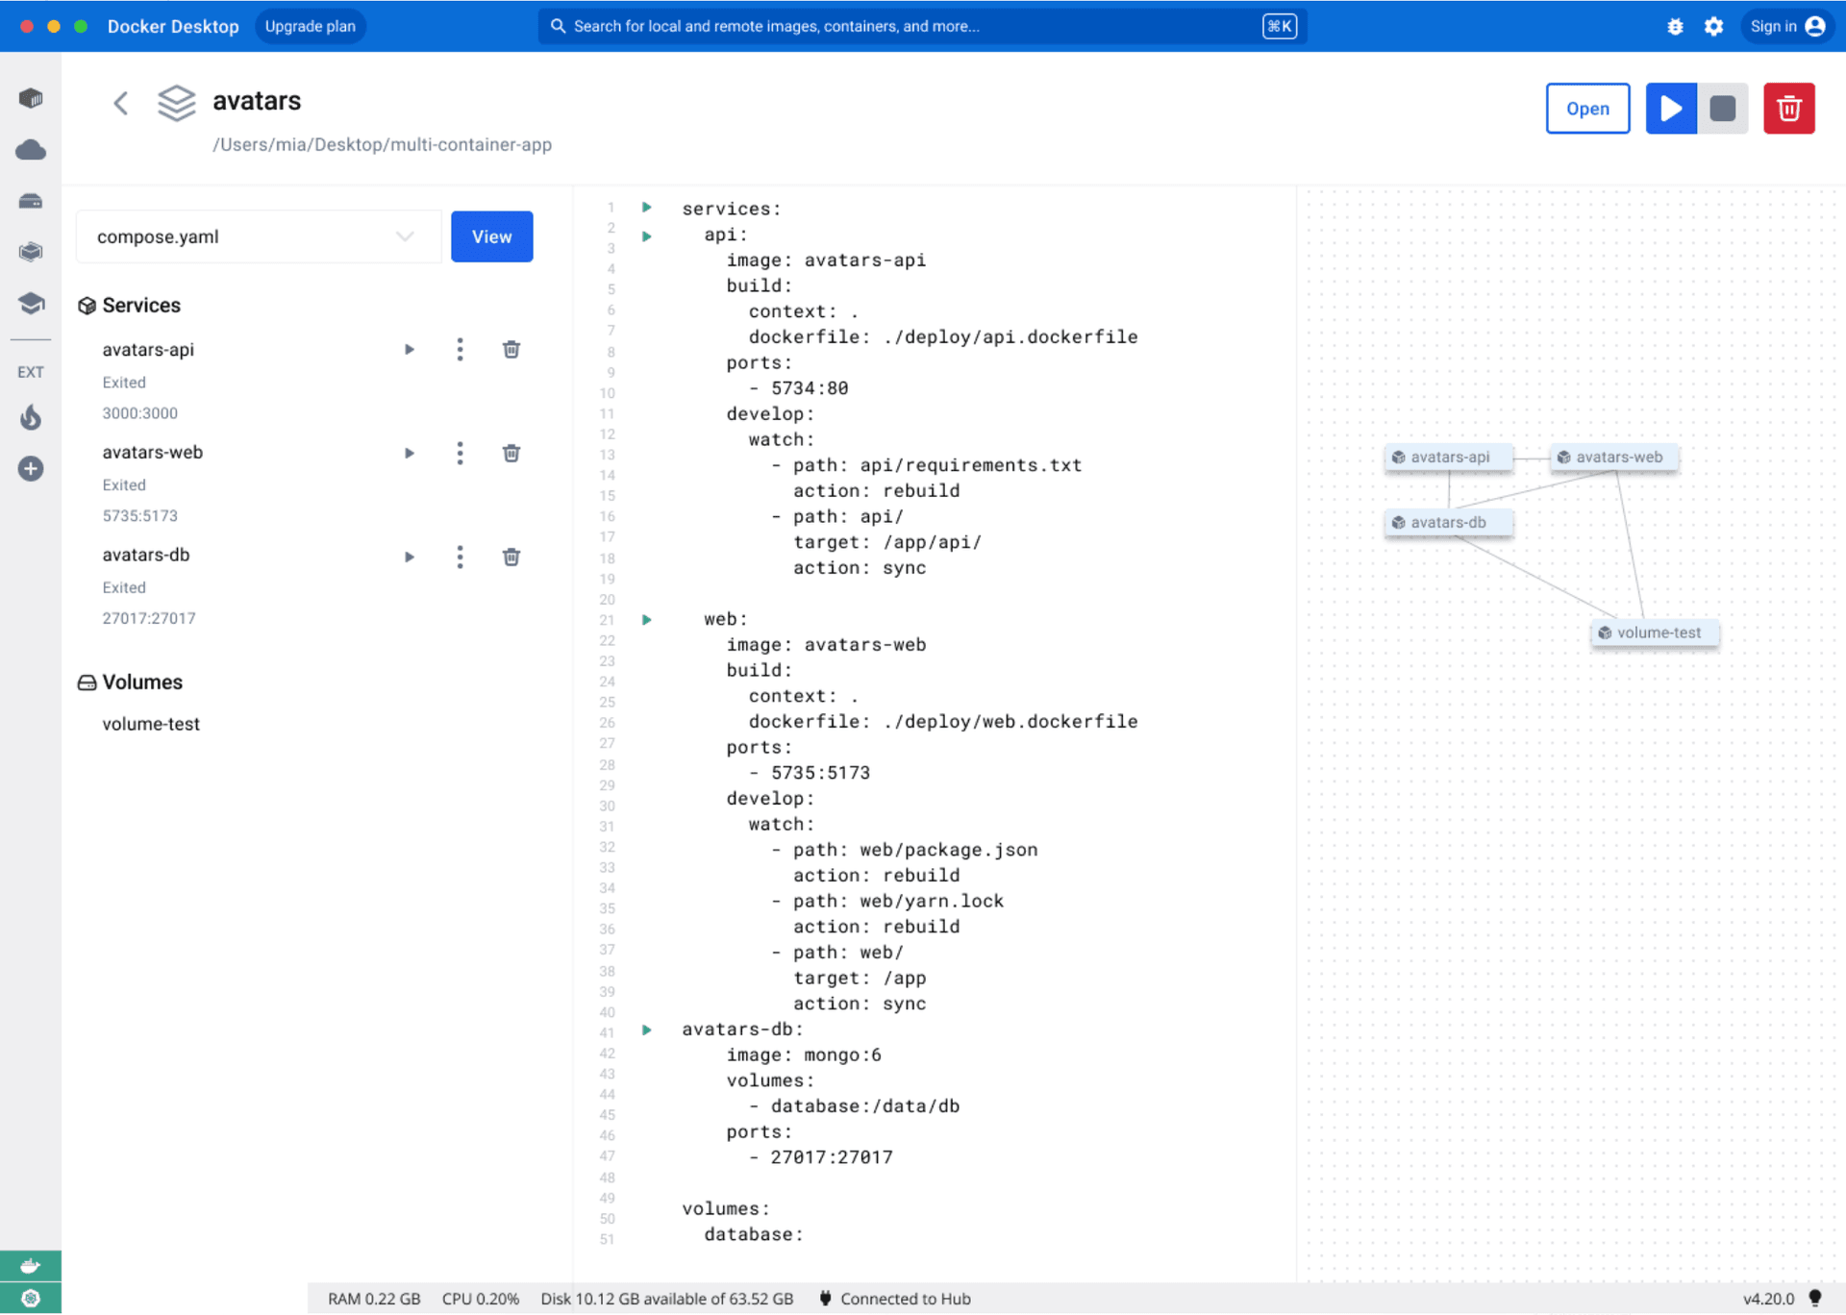Open the Settings gear icon
1846x1315 pixels.
pos(1713,27)
